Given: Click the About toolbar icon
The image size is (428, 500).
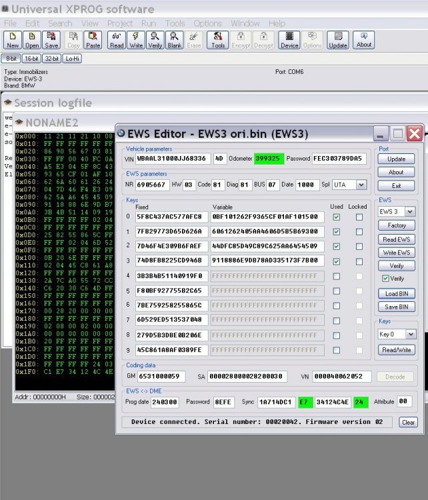Looking at the screenshot, I should point(363,40).
